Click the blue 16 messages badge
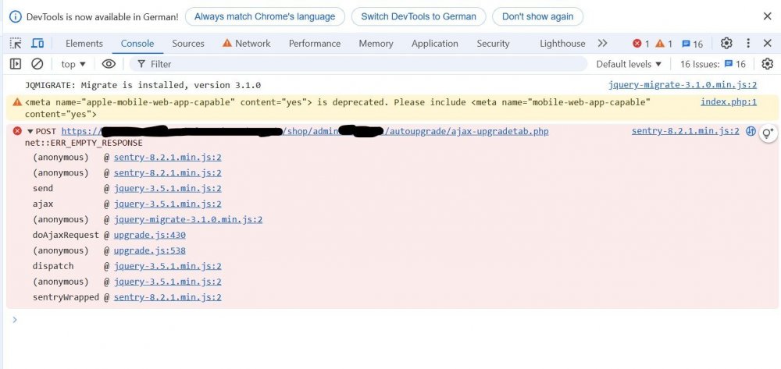 [x=692, y=44]
